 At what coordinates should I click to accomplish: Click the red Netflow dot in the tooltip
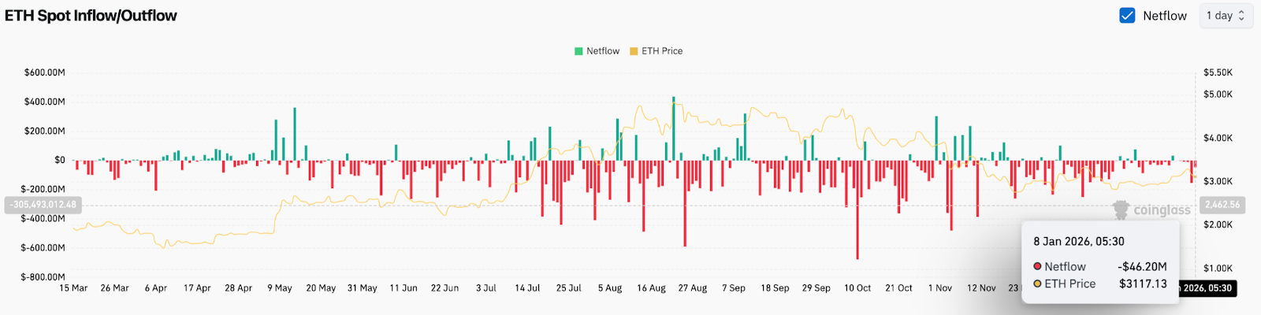1037,267
